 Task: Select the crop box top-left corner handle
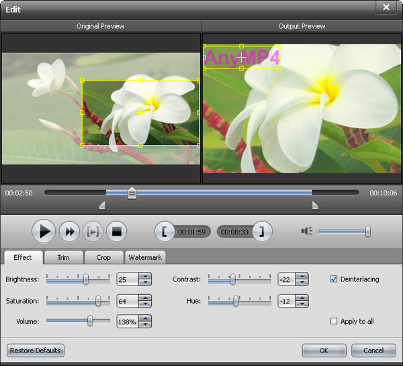[x=82, y=81]
